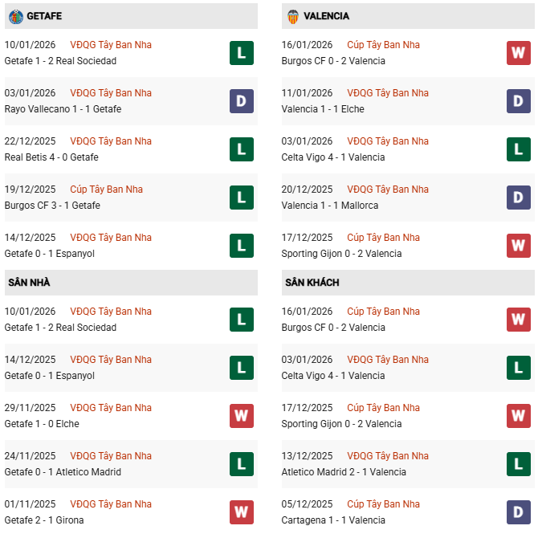Image resolution: width=538 pixels, height=538 pixels.
Task: Click L badge for Getafe 1-2 Real Sociedad in recent form
Action: pyautogui.click(x=241, y=53)
